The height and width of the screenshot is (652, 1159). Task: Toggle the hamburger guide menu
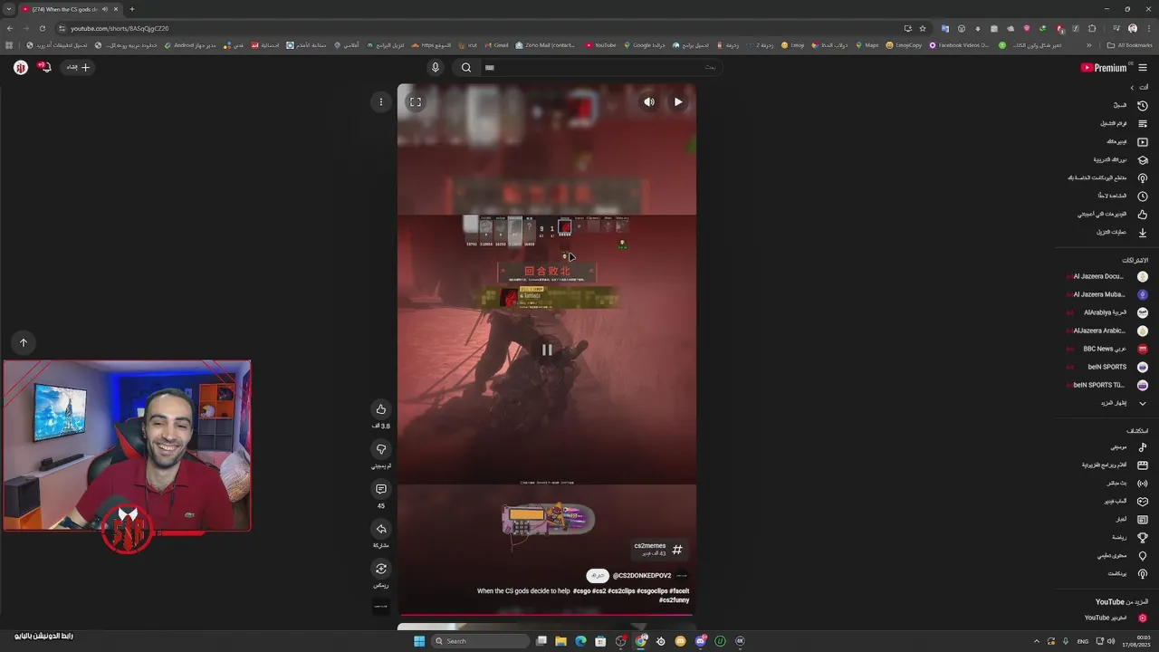(1143, 68)
